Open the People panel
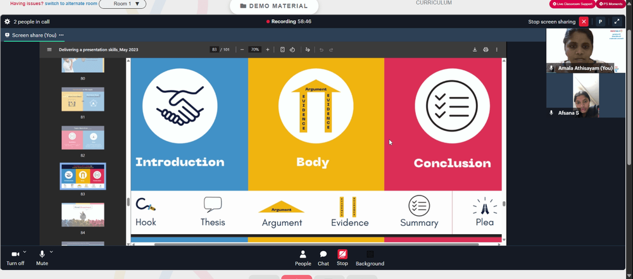This screenshot has height=279, width=633. click(303, 258)
